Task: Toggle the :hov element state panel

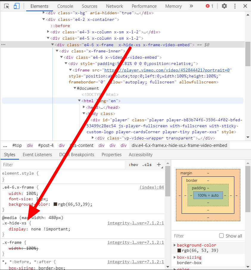Action: [x=133, y=165]
